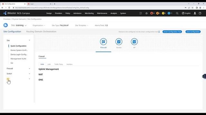Select the WAN sub-tab
Viewport: 206px width, 115px height.
point(42,64)
